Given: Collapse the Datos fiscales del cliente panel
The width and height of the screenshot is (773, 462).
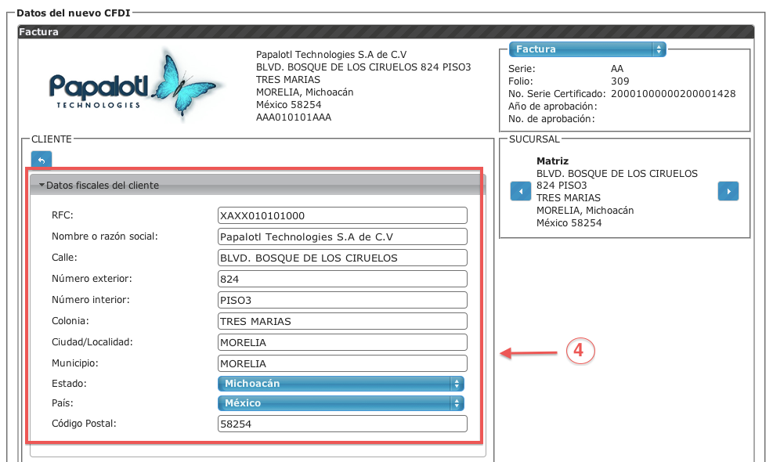Looking at the screenshot, I should coord(258,186).
